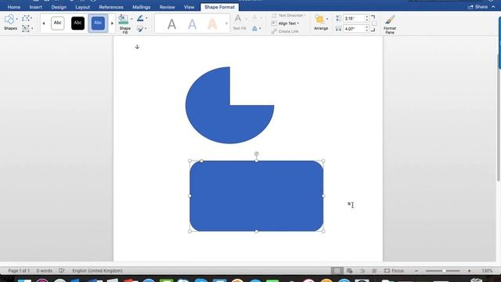The width and height of the screenshot is (501, 282).
Task: Switch to the Home tab
Action: (x=14, y=7)
